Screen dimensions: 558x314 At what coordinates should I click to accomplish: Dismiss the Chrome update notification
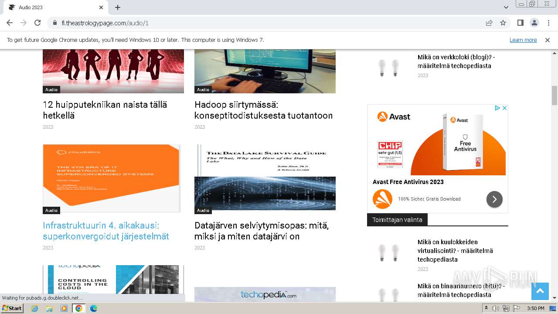coord(548,40)
